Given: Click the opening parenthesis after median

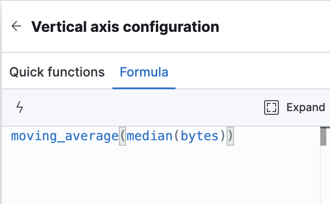Looking at the screenshot, I should (176, 136).
